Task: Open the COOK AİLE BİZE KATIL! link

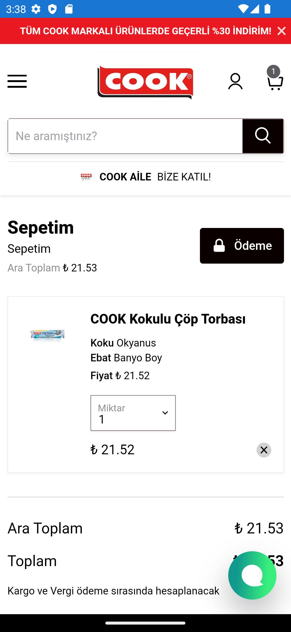Action: point(155,177)
